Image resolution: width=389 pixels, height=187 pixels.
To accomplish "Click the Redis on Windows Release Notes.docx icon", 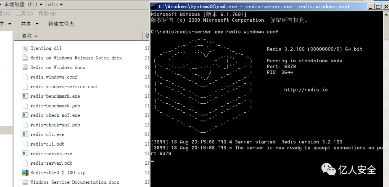I will click(x=25, y=58).
